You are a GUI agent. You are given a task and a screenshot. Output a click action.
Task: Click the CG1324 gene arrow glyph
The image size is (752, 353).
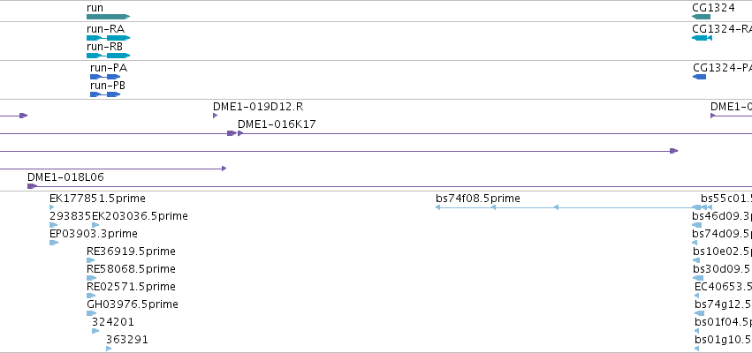(x=701, y=17)
